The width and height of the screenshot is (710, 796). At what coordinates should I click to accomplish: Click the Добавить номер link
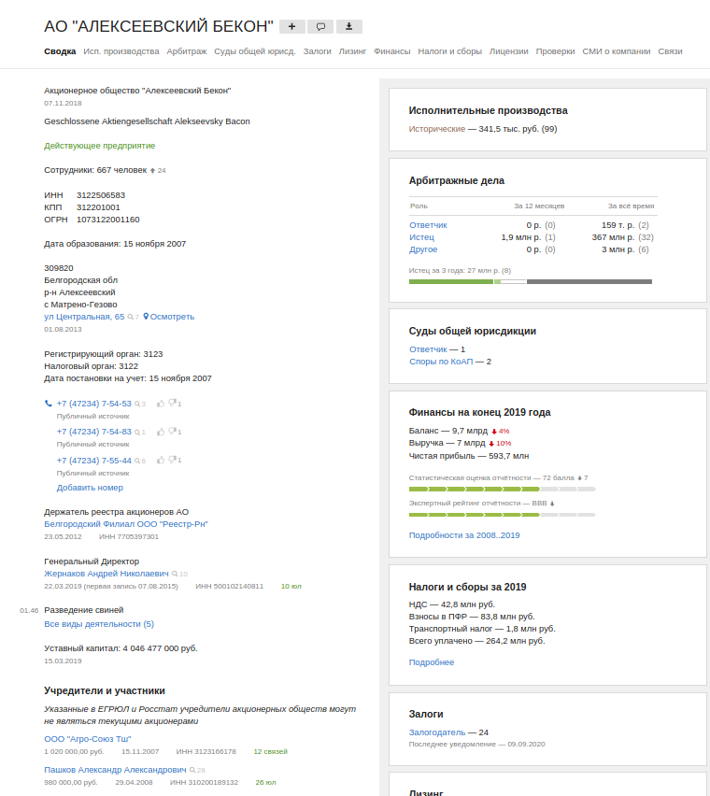point(90,488)
